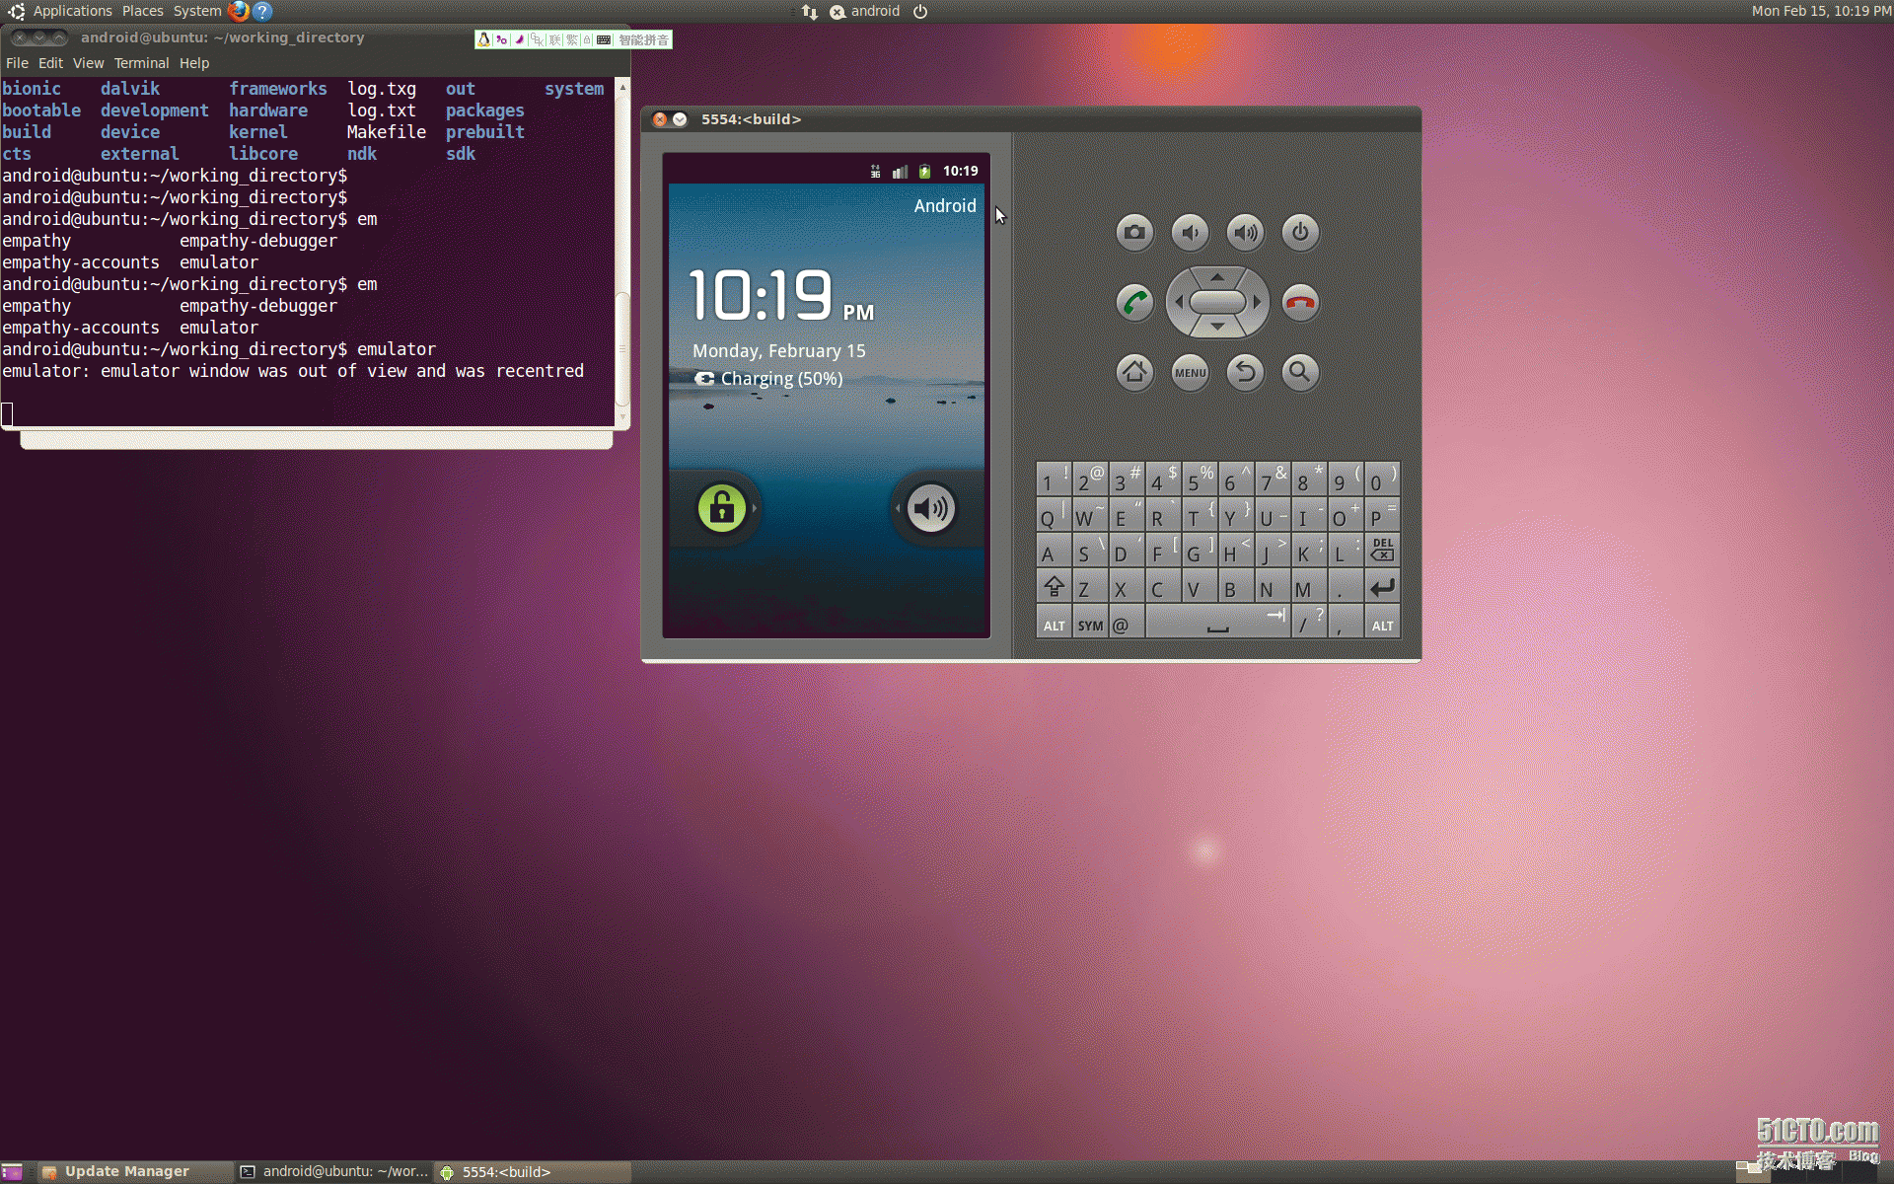Click the network connection indicator

pyautogui.click(x=809, y=12)
